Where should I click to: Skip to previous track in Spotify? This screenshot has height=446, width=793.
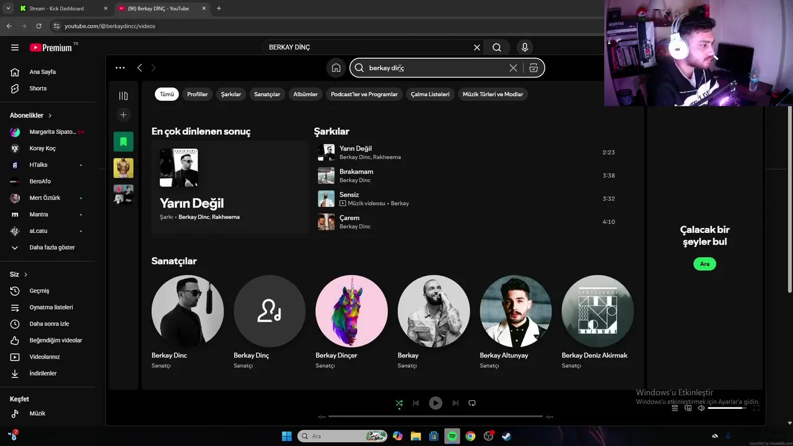(x=416, y=403)
